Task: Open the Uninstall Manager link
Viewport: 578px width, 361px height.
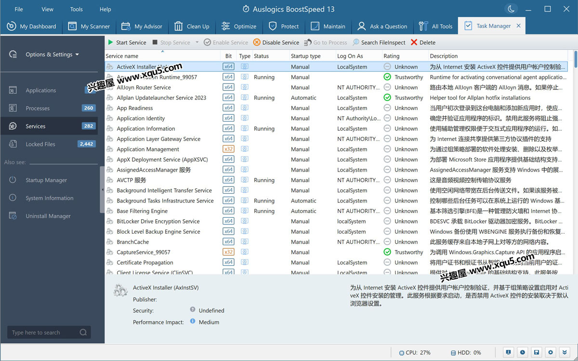Action: pyautogui.click(x=48, y=216)
